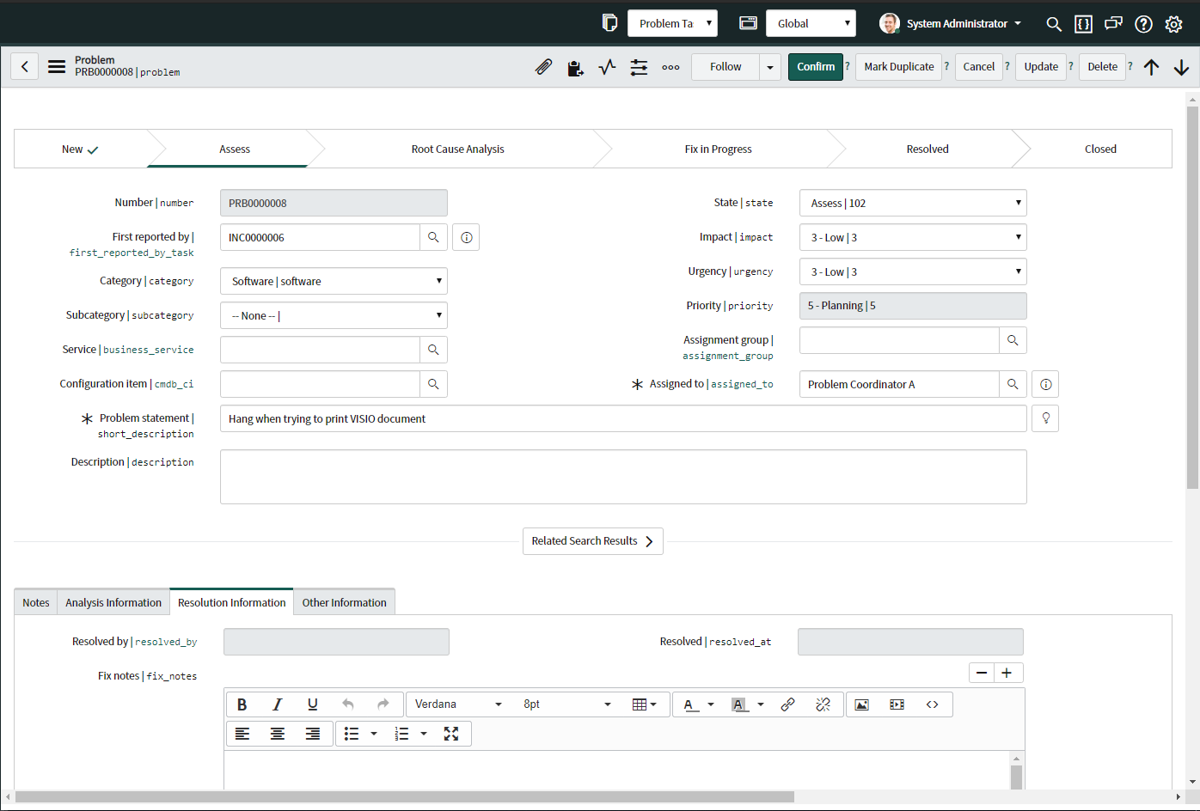Click the Delete button
The image size is (1200, 811).
(x=1102, y=67)
